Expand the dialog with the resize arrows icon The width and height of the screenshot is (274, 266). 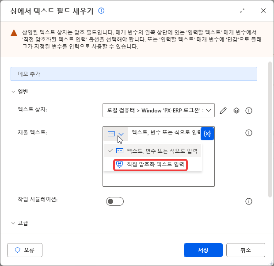click(x=242, y=11)
